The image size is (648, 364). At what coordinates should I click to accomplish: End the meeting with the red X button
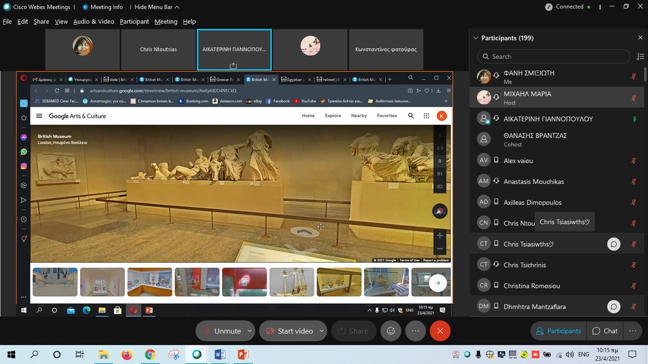[x=440, y=331]
